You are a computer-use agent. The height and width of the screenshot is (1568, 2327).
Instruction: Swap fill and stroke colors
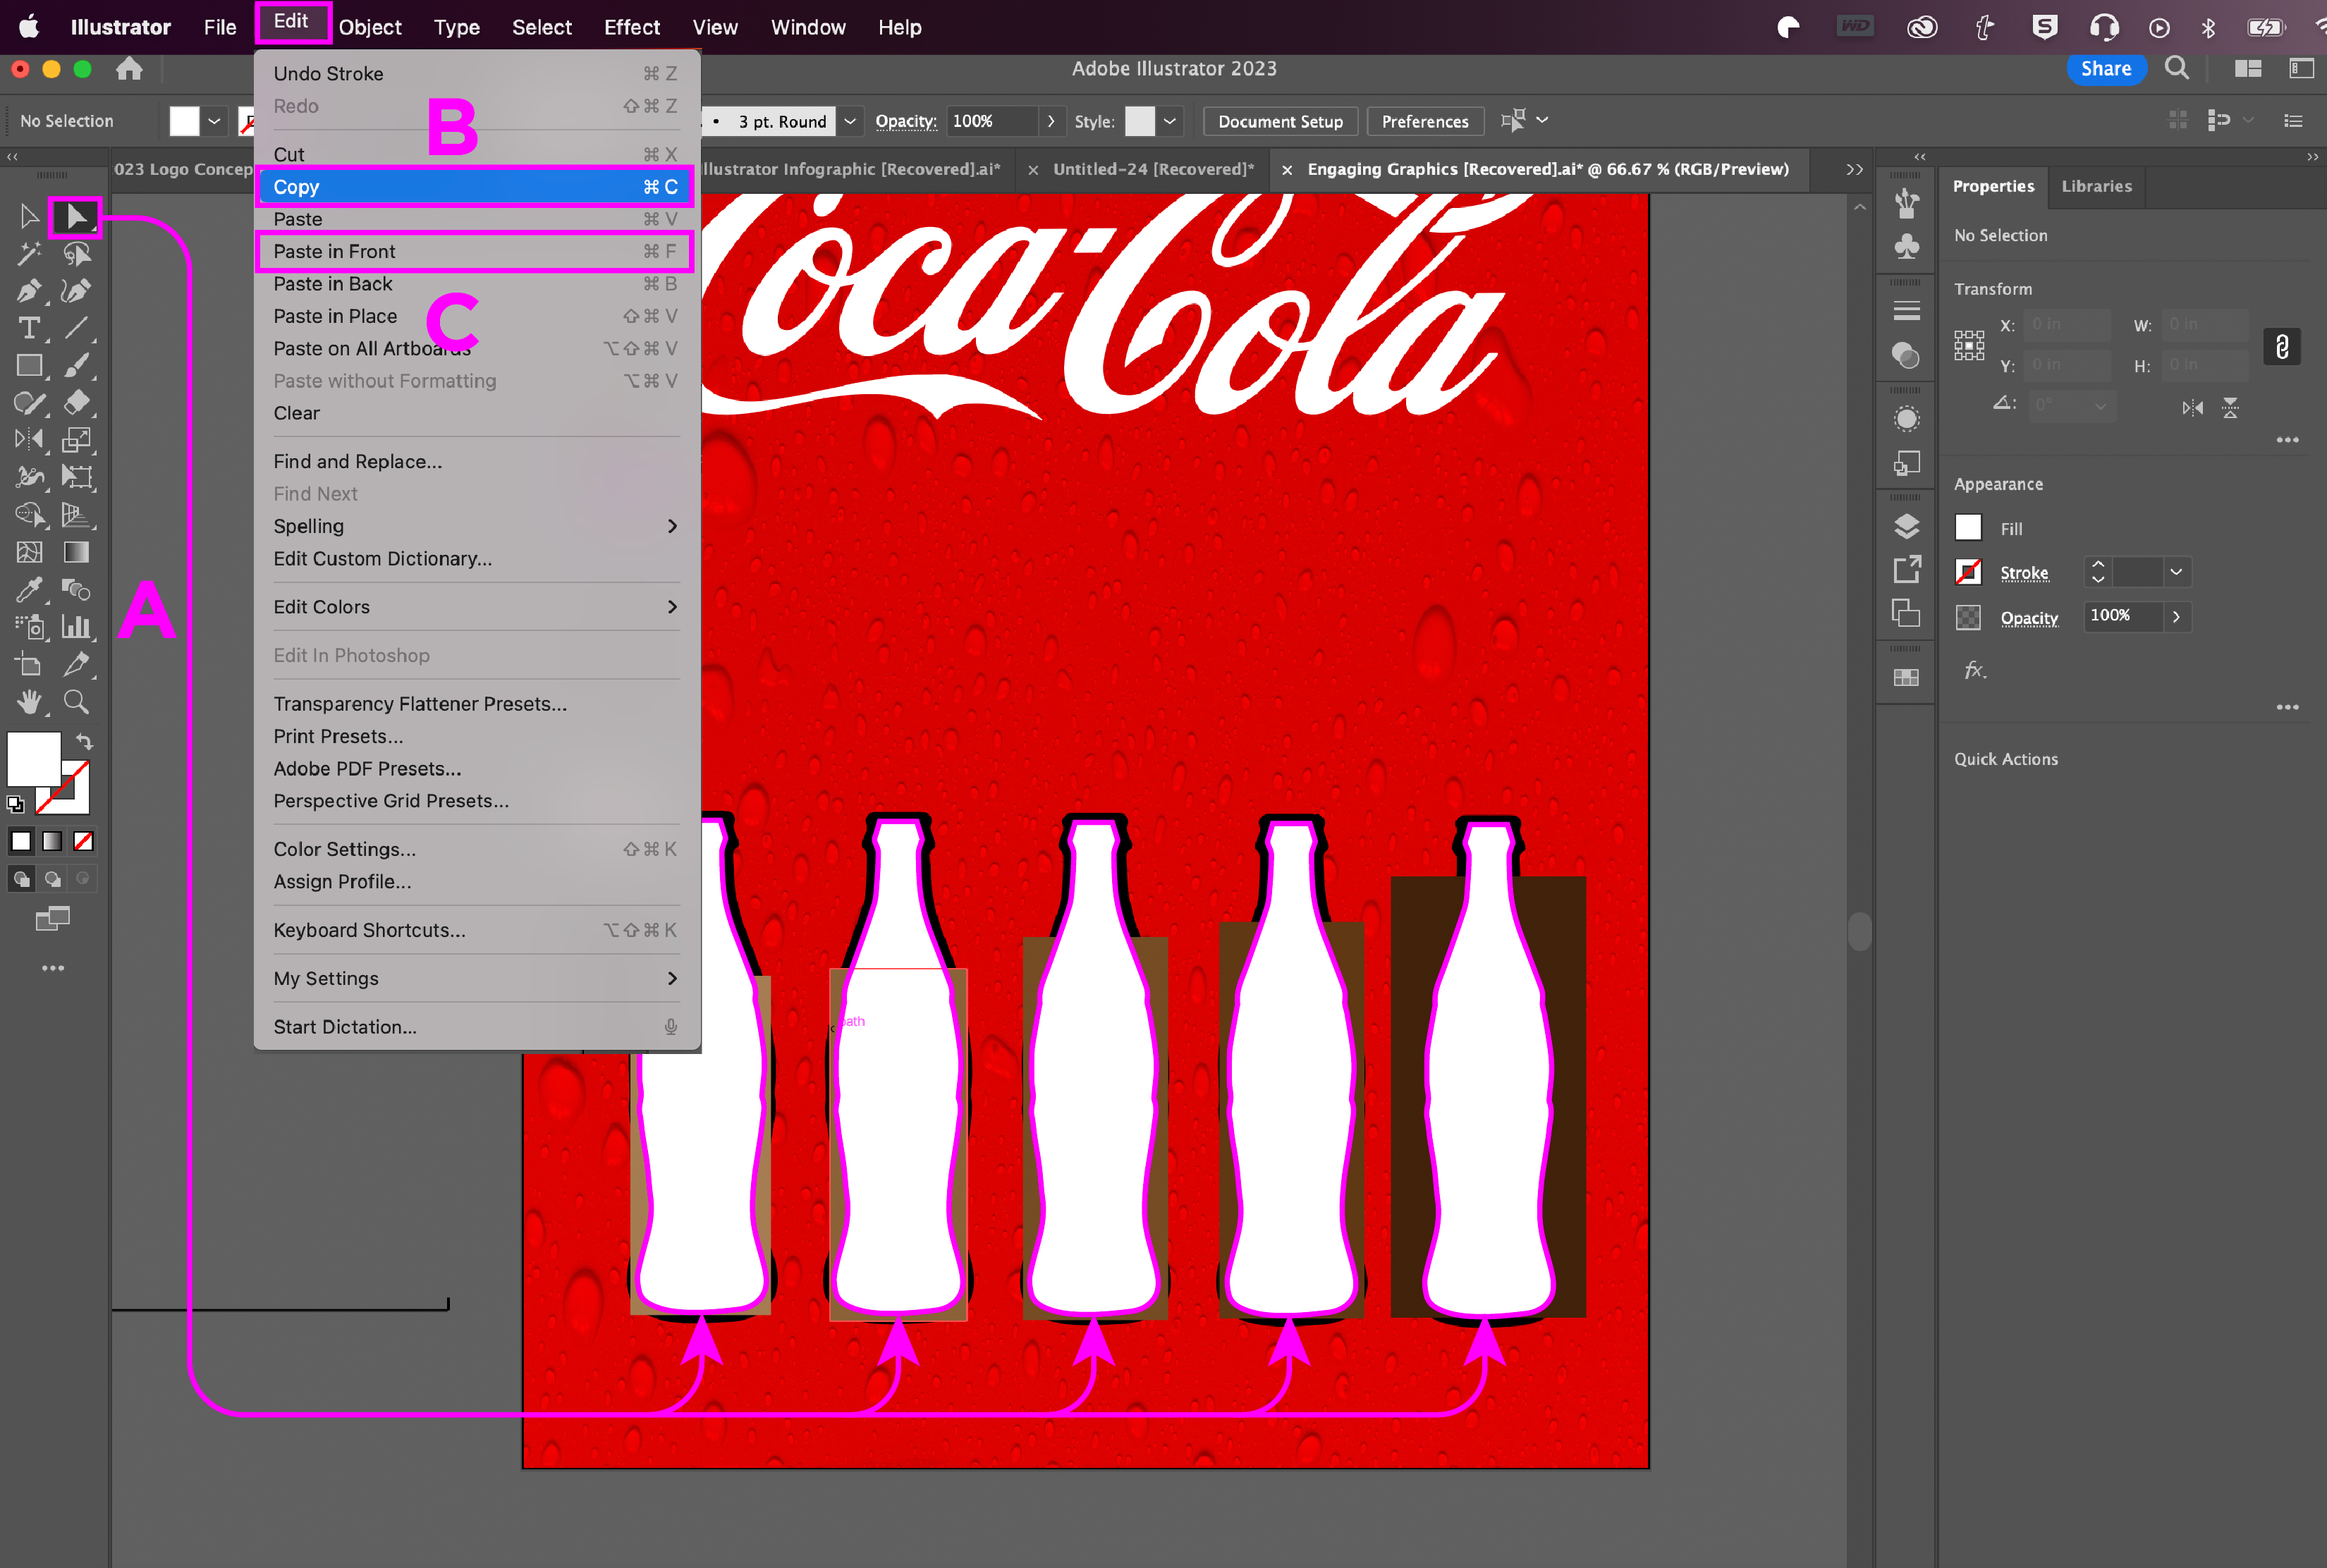(85, 742)
